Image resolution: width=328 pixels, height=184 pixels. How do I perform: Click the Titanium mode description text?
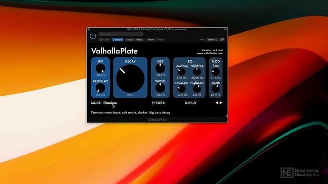click(x=131, y=112)
